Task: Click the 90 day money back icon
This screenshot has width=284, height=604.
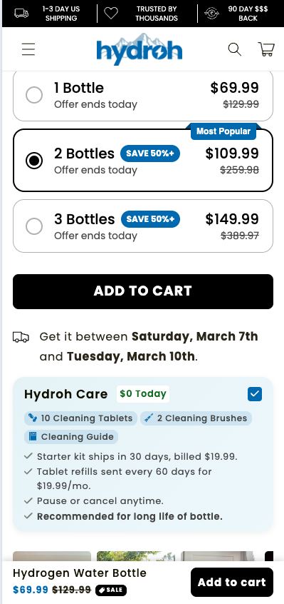Action: 211,14
